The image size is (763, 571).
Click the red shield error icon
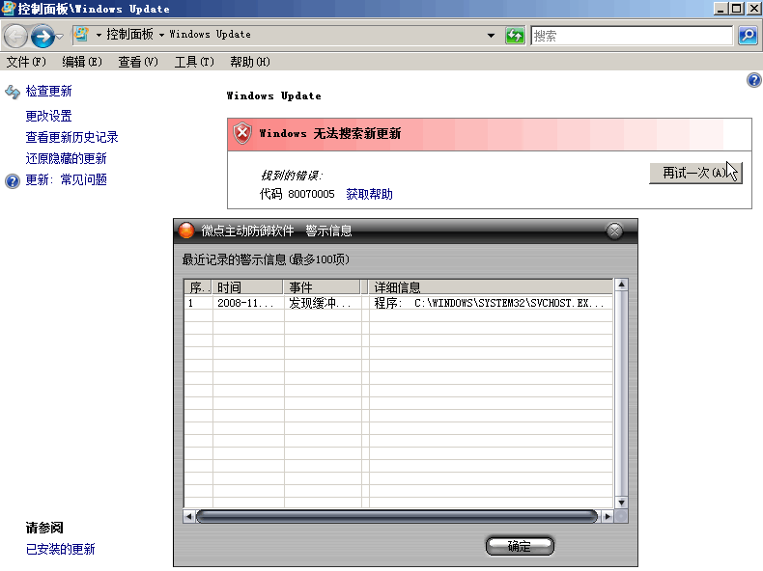click(x=241, y=133)
